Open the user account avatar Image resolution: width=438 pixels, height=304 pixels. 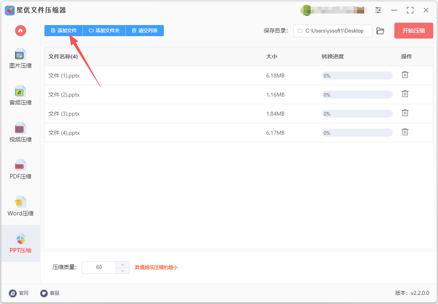point(306,10)
